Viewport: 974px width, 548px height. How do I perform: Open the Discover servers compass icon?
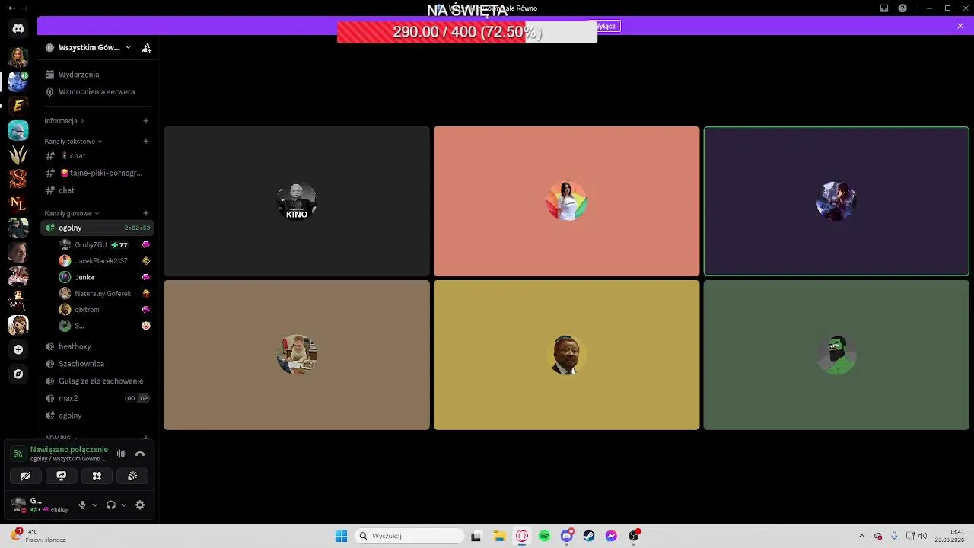pos(18,374)
